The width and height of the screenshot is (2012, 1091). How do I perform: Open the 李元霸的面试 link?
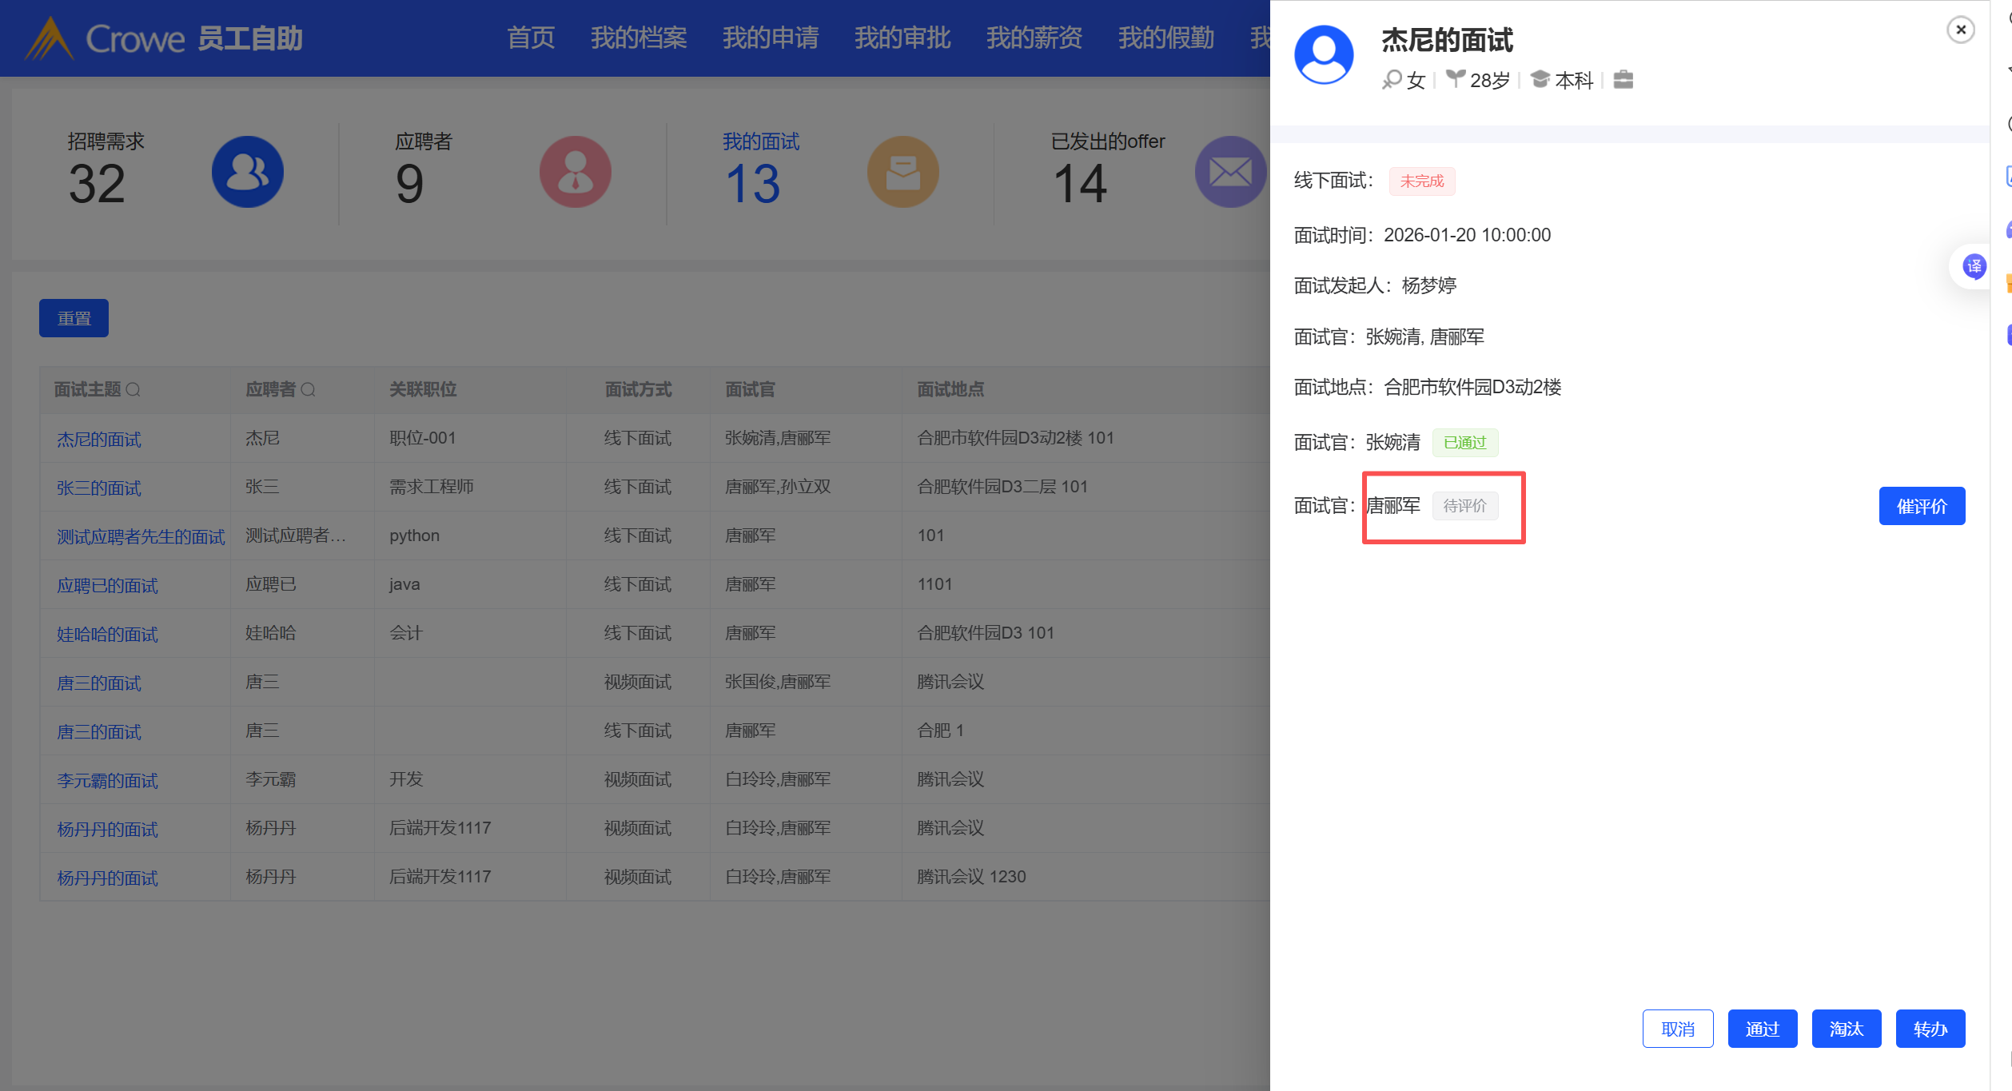(x=107, y=781)
